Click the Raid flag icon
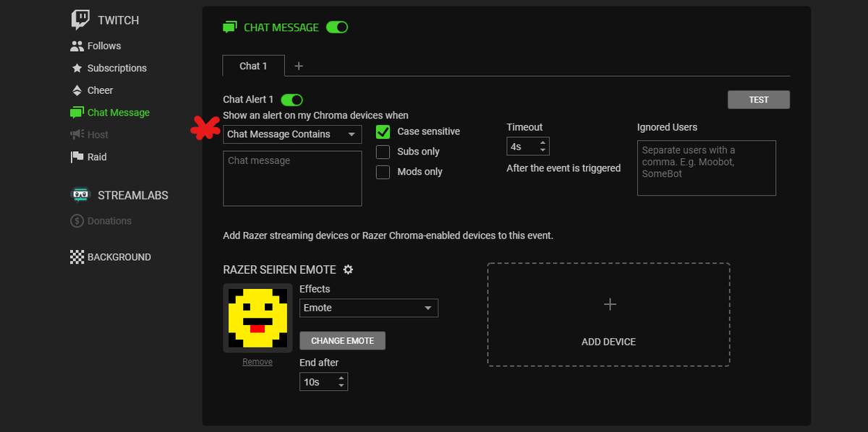Screen dimensions: 868x432 point(77,157)
